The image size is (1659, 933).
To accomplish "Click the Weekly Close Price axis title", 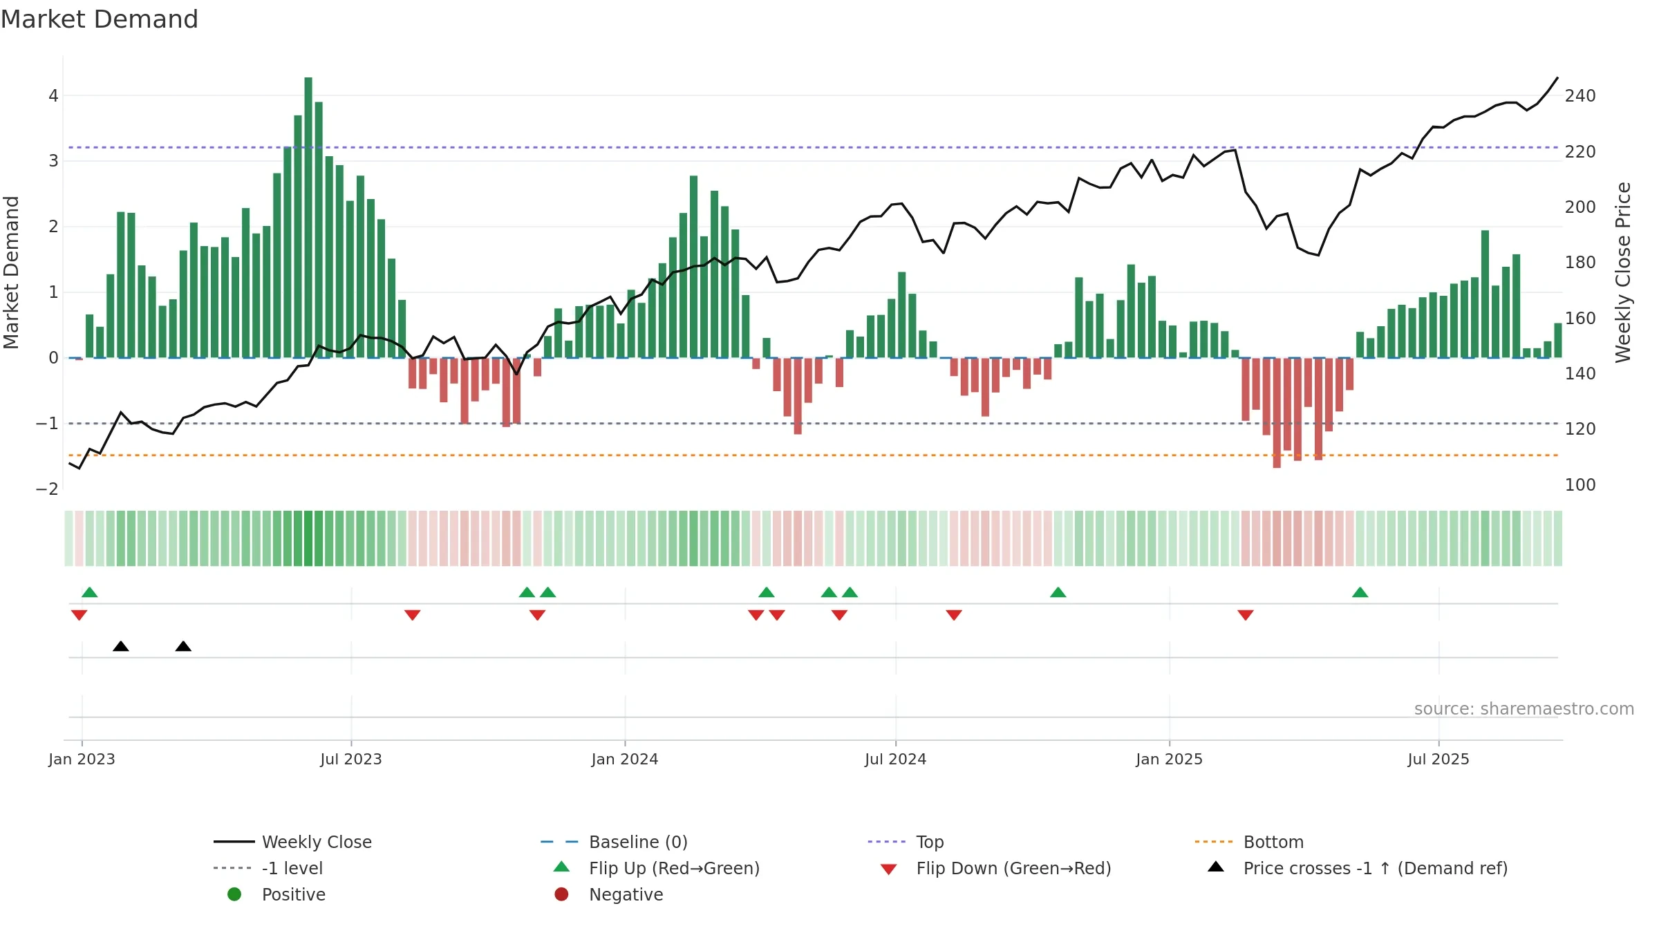I will tap(1623, 272).
